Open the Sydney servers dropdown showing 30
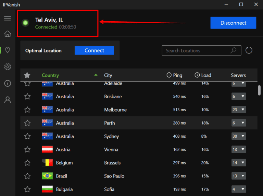The width and height of the screenshot is (263, 196). [239, 136]
